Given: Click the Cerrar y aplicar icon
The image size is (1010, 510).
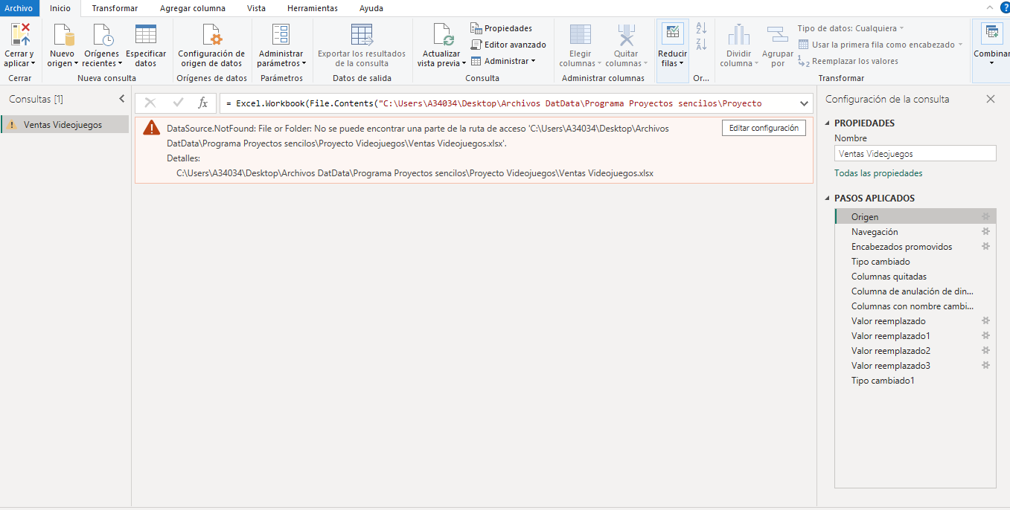Looking at the screenshot, I should click(x=19, y=35).
